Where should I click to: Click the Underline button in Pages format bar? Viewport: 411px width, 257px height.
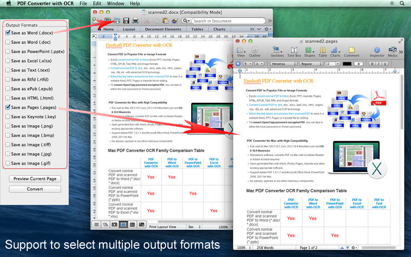385,64
